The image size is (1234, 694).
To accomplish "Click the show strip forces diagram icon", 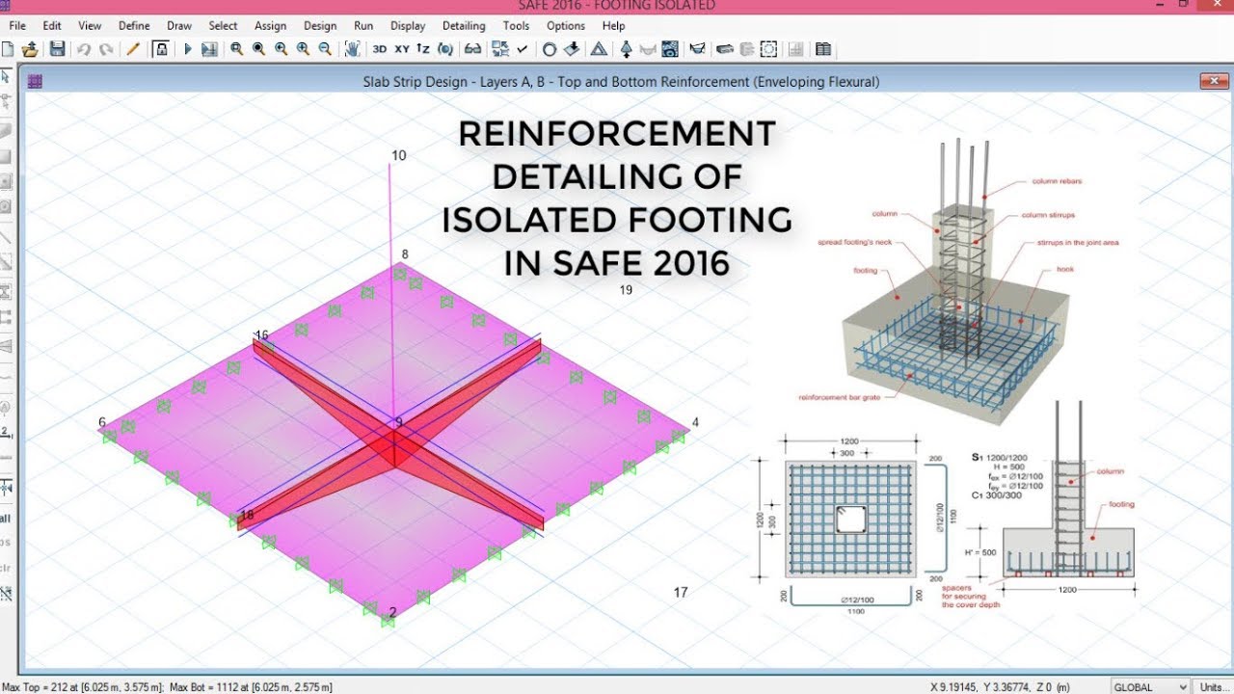I will 698,49.
